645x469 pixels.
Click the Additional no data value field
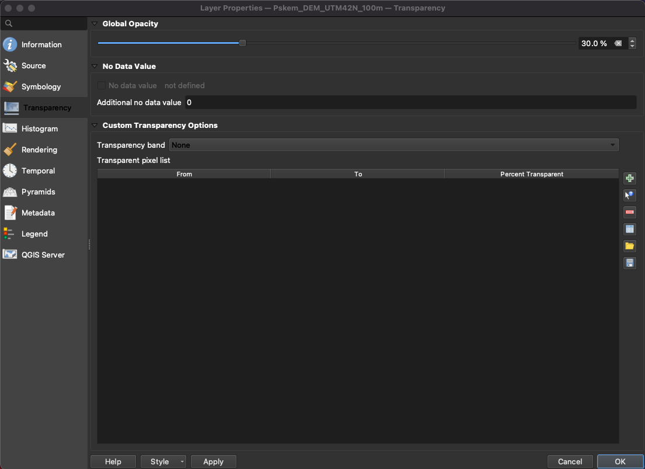(x=410, y=102)
